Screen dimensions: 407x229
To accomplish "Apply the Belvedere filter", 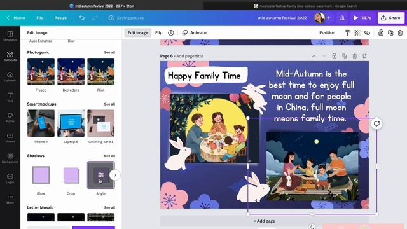I will click(x=71, y=71).
